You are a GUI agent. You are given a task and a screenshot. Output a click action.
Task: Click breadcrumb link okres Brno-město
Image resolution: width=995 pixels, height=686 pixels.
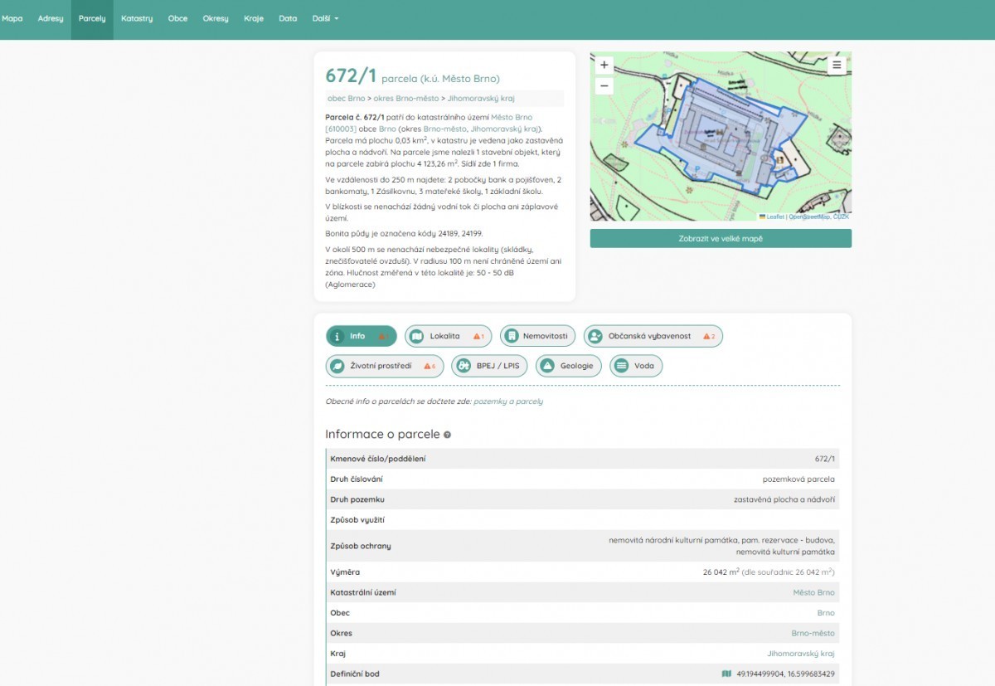[406, 98]
